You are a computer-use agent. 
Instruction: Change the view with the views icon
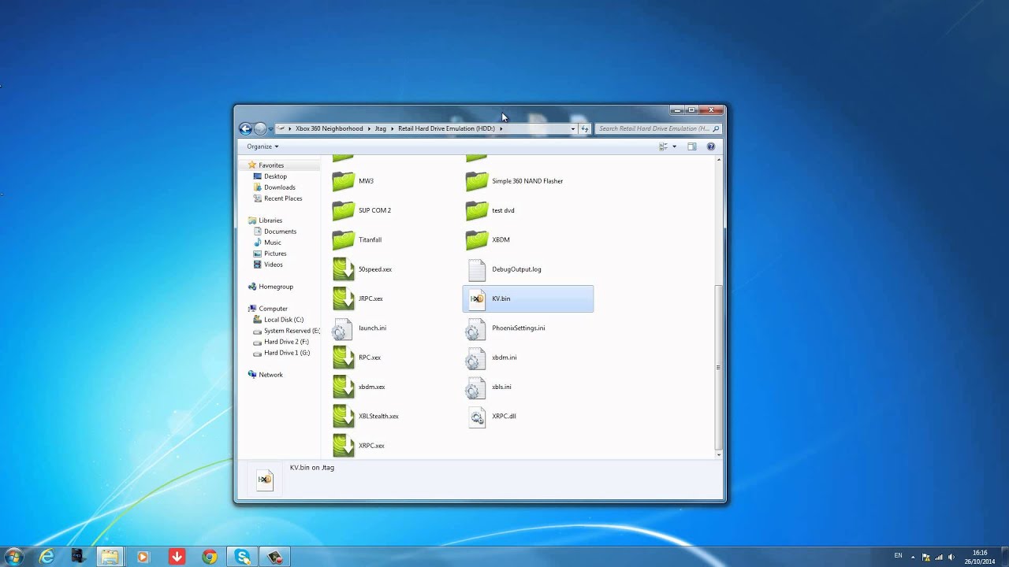pos(663,146)
